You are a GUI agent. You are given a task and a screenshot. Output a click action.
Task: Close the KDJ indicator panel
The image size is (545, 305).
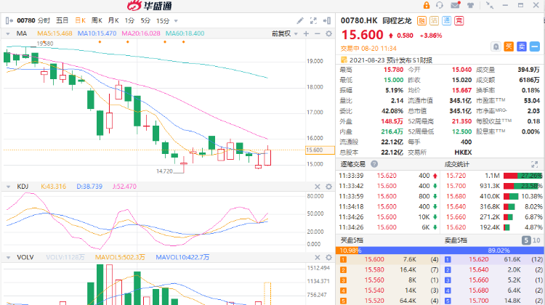coord(318,187)
